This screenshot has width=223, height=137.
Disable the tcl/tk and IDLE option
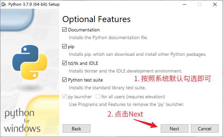click(x=65, y=63)
